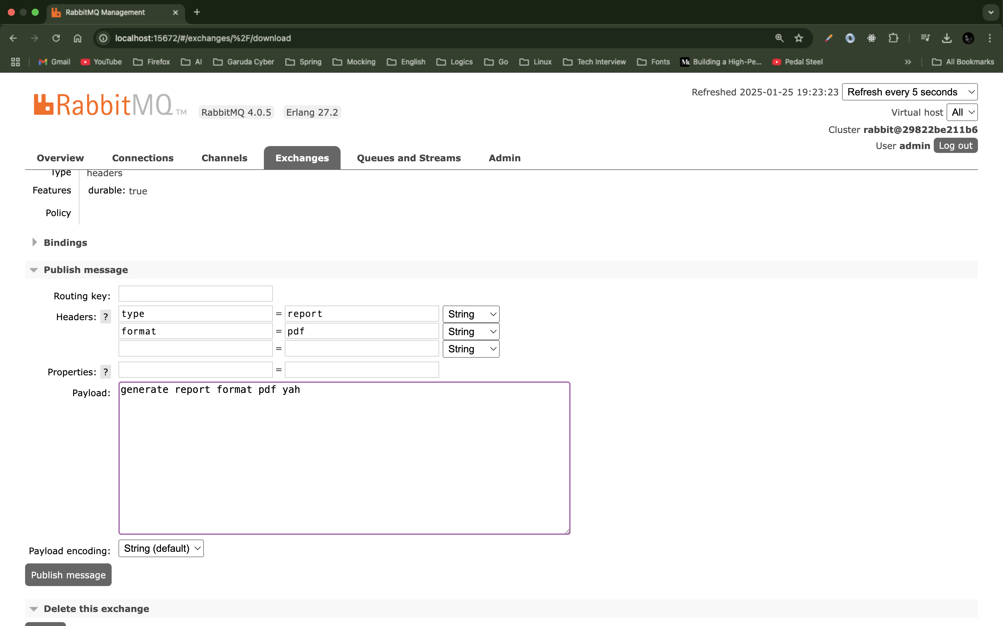The image size is (1003, 626).
Task: Go to the Admin tab
Action: [x=504, y=158]
